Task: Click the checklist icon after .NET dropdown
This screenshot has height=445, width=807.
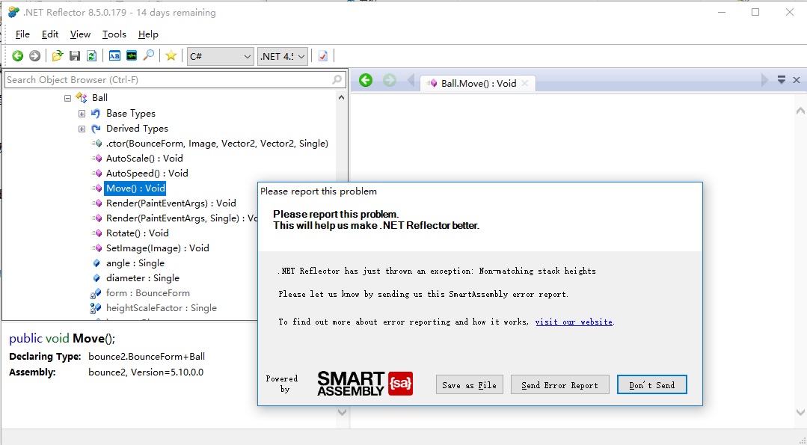Action: click(323, 56)
